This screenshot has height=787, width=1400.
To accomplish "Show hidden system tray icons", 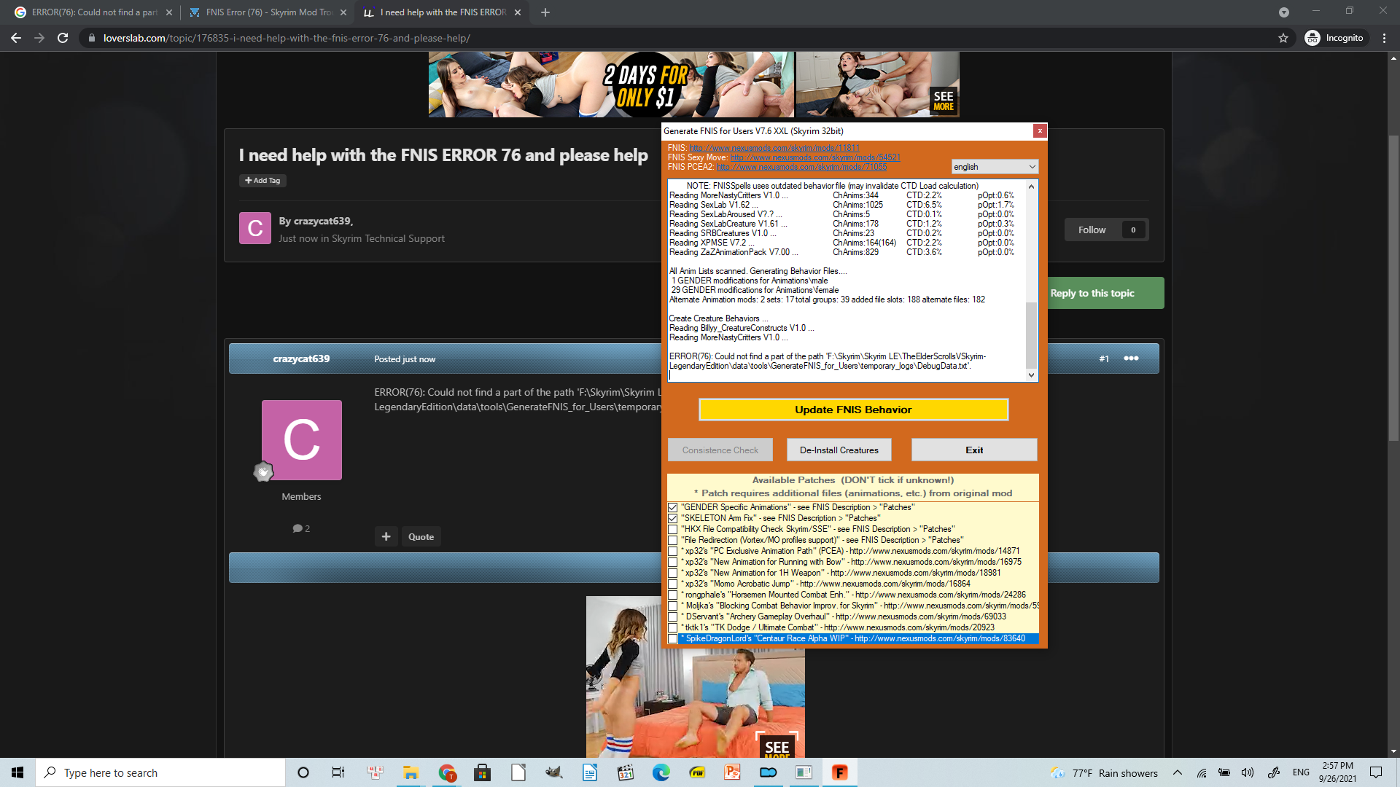I will tap(1178, 772).
